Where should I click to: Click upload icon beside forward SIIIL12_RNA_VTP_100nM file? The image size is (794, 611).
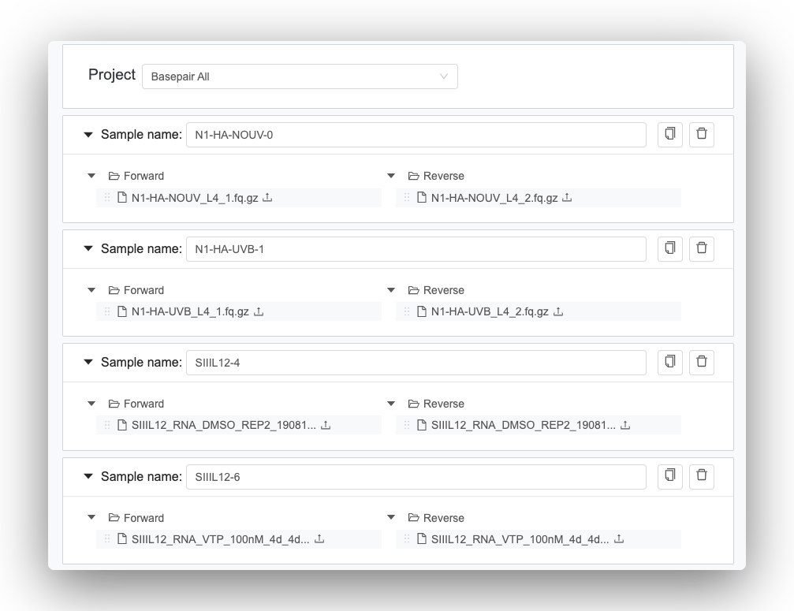[319, 539]
